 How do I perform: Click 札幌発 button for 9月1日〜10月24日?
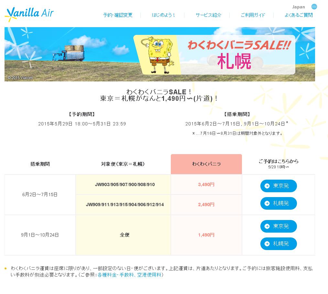point(279,244)
